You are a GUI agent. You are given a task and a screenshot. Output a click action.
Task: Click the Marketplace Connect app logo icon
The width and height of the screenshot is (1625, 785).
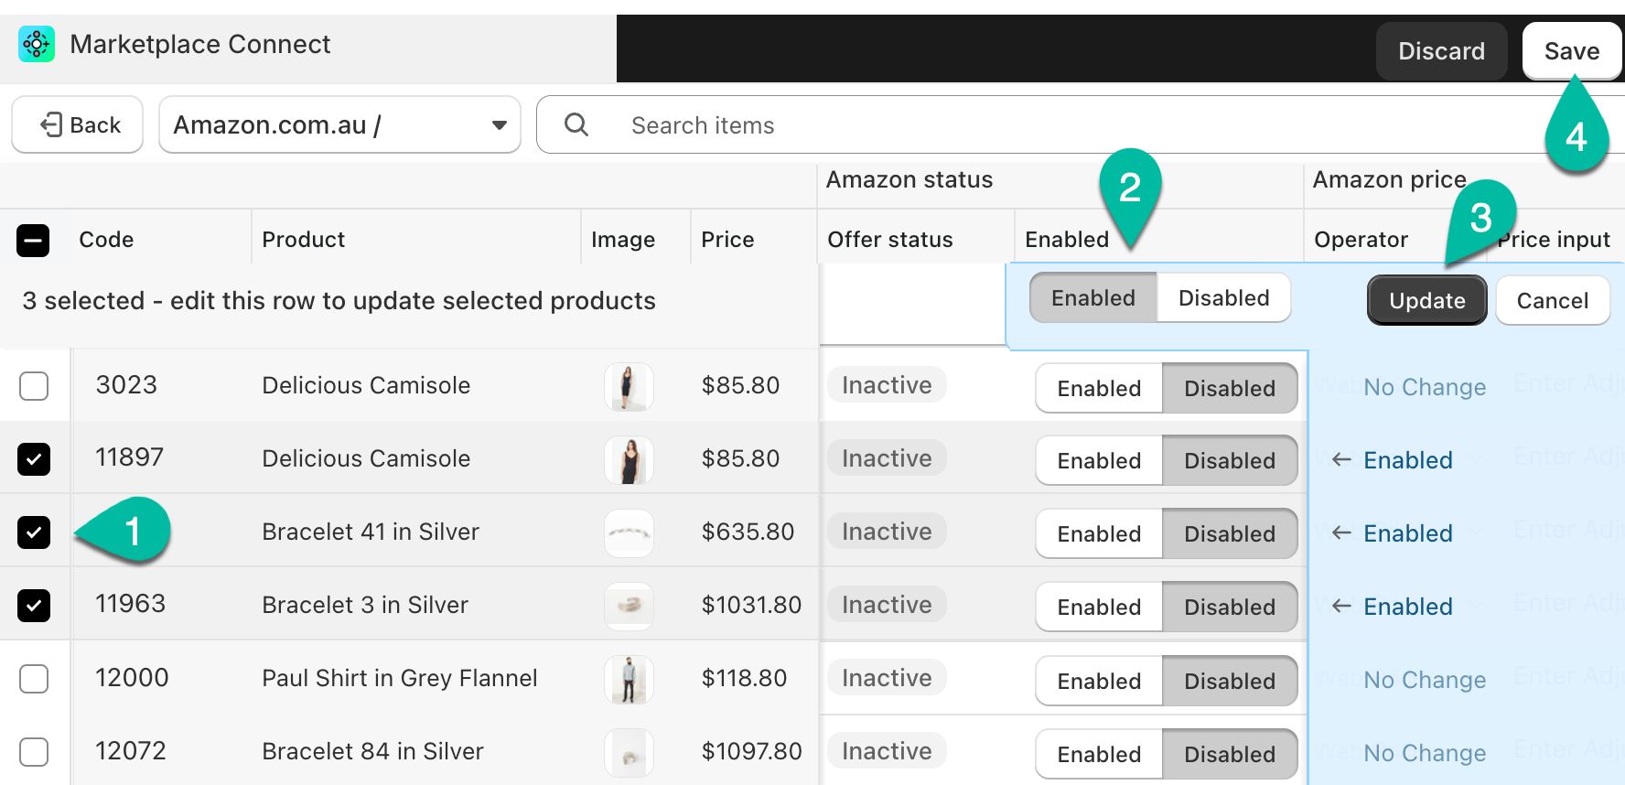point(37,44)
